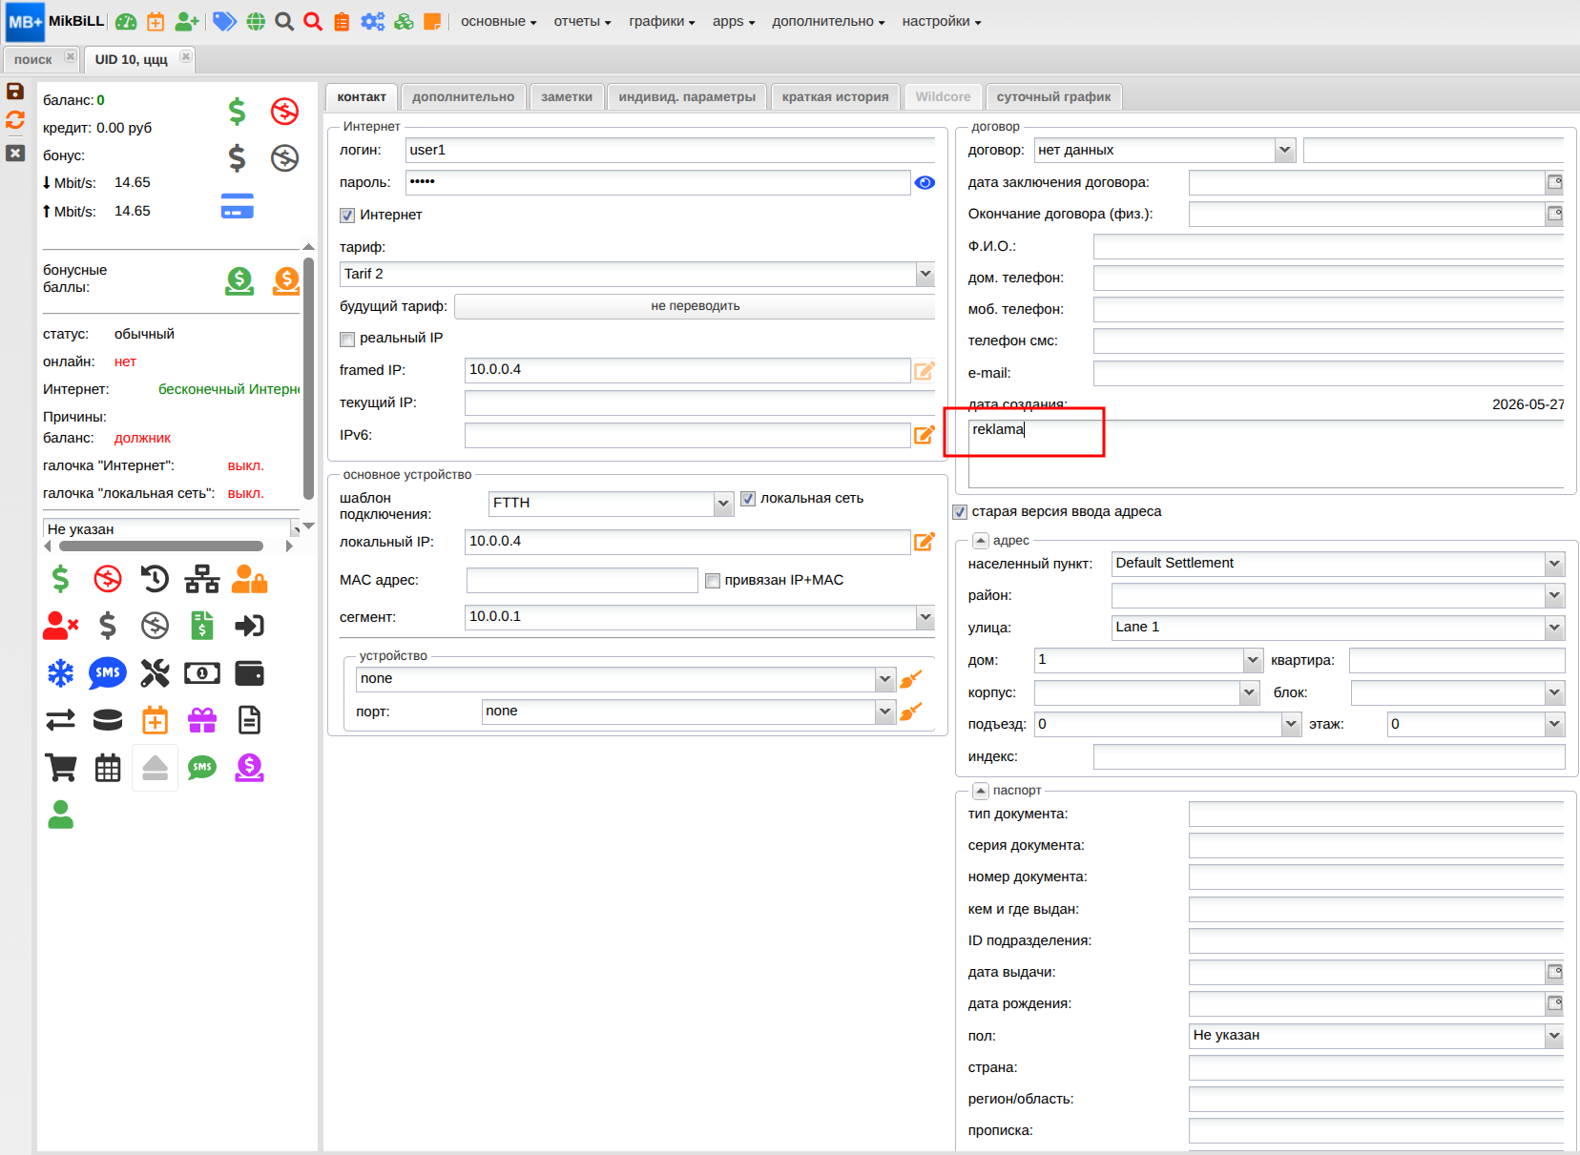The height and width of the screenshot is (1155, 1580).
Task: Click the red crossed-dollar icon beside balance
Action: (284, 112)
